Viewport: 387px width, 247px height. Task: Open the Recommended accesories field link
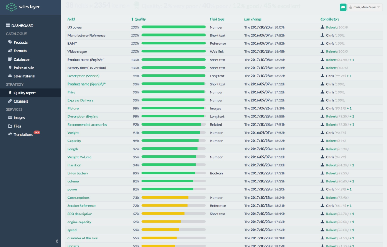(87, 124)
